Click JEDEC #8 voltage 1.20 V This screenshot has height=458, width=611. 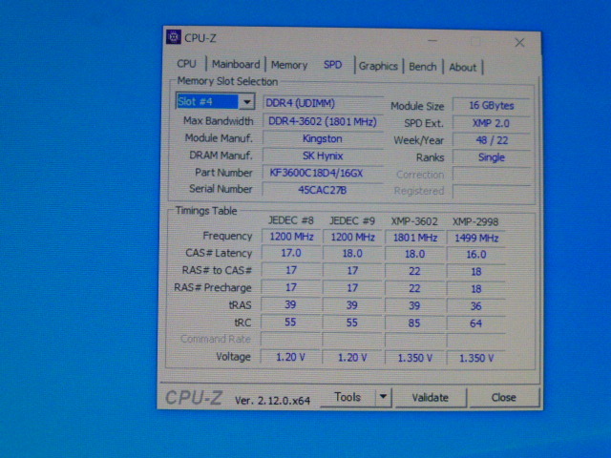(x=290, y=357)
